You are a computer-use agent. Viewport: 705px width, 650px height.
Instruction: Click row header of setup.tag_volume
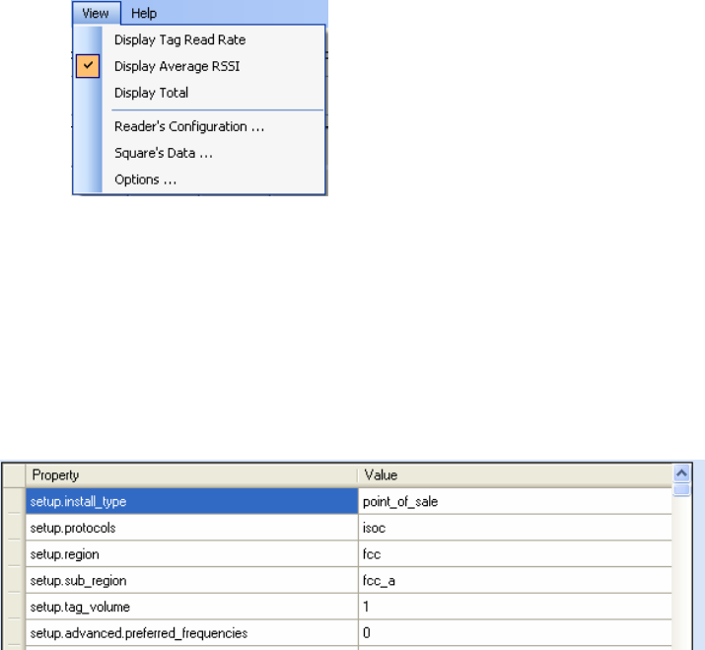(14, 607)
